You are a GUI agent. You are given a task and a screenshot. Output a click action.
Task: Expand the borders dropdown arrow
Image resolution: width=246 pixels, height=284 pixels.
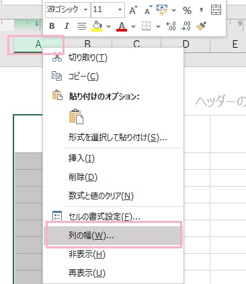point(158,26)
